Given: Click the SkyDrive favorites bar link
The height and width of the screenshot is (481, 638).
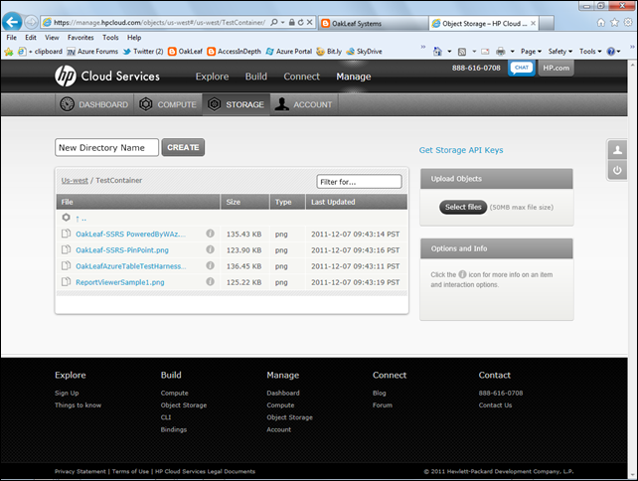Looking at the screenshot, I should point(364,52).
